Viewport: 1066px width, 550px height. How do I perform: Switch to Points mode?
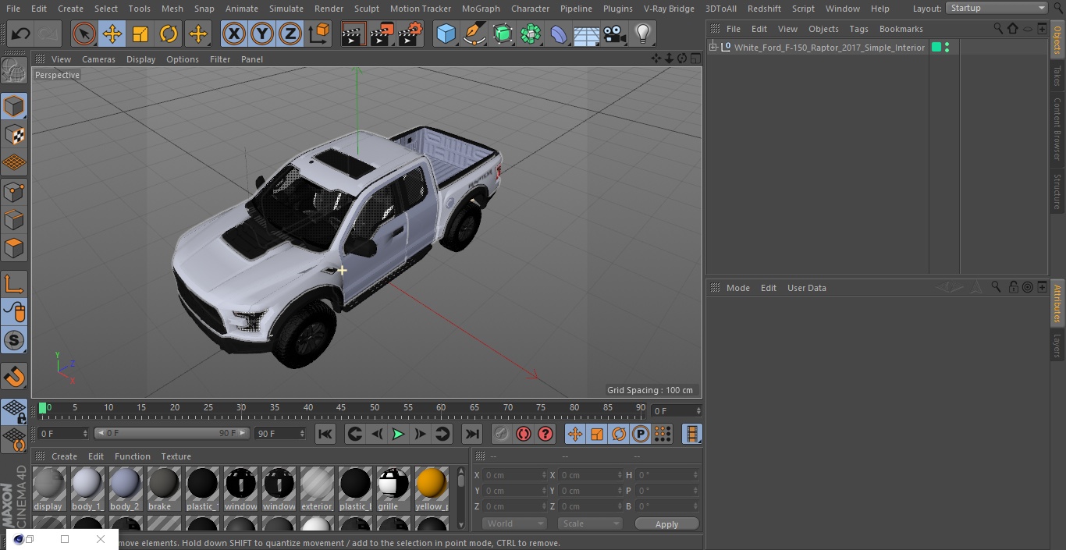tap(14, 191)
